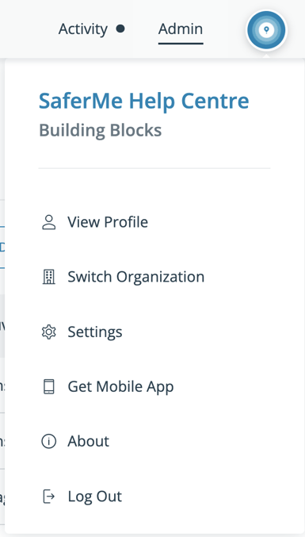Click Log Out text in the menu

click(x=95, y=497)
